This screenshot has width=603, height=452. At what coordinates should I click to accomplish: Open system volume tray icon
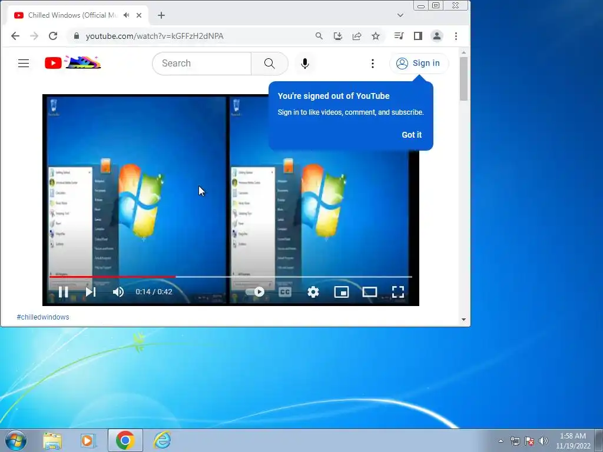coord(544,441)
